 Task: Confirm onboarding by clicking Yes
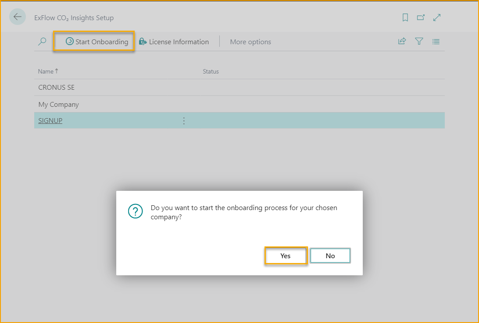286,256
